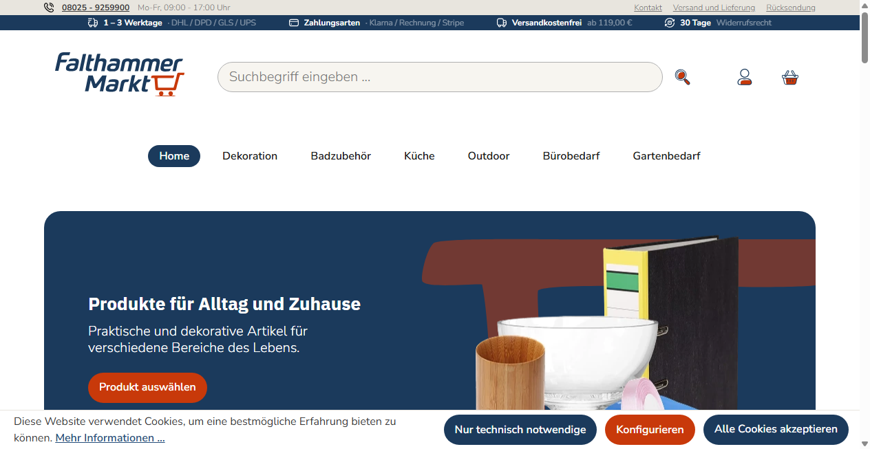Accept all cookies with Alle Cookies akzeptieren
Viewport: 870px width, 449px height.
[776, 429]
